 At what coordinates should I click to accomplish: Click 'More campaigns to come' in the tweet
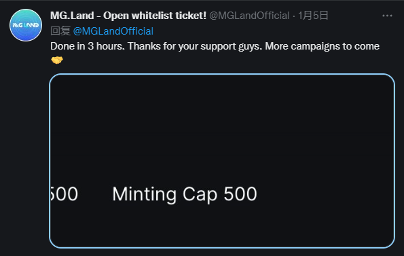tap(323, 46)
